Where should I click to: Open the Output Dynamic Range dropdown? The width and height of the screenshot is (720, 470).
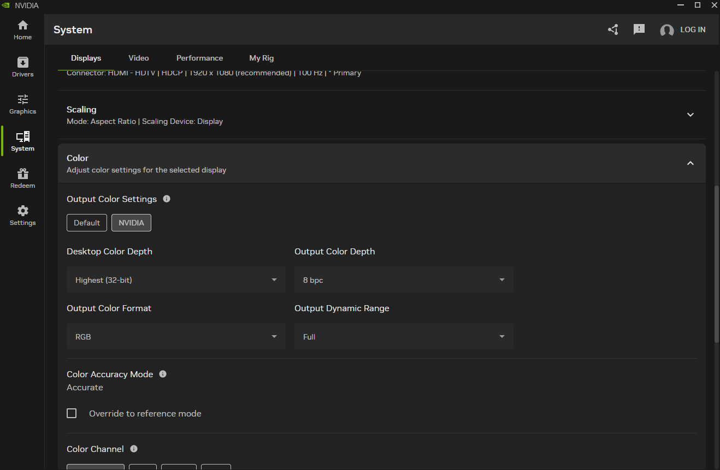[404, 337]
